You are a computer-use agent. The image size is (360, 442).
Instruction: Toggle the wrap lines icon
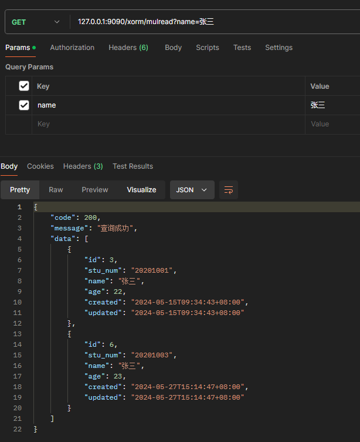click(x=229, y=190)
